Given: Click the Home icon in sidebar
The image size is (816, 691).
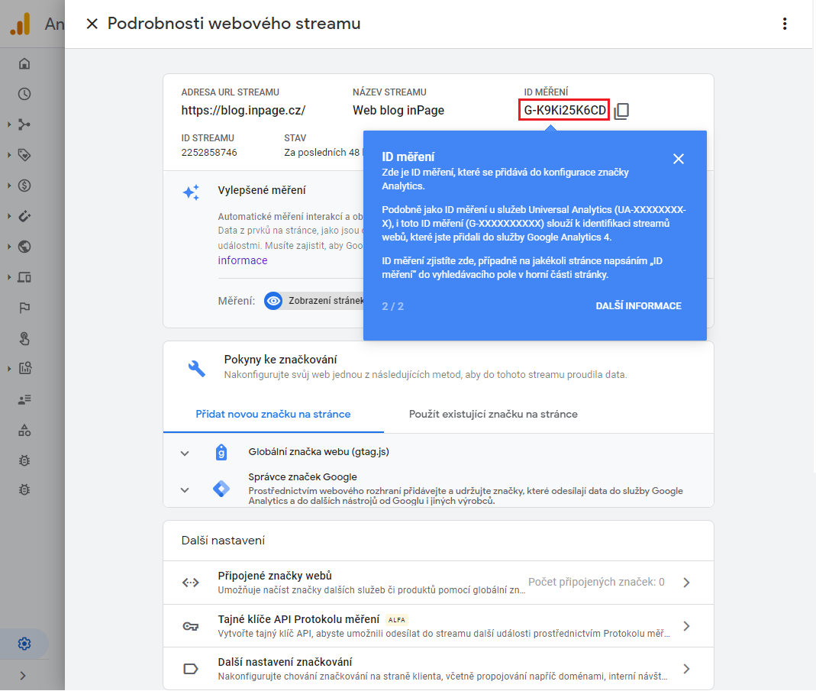Looking at the screenshot, I should [x=24, y=63].
